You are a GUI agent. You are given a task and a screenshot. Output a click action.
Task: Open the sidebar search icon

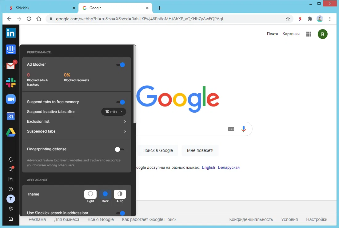(10, 169)
